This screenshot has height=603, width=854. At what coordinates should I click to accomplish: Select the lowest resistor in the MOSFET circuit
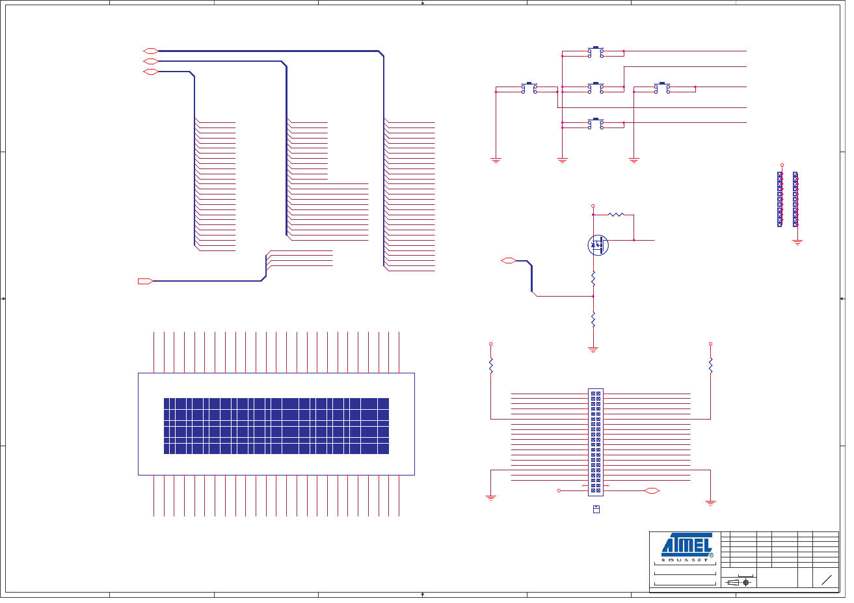(x=593, y=319)
